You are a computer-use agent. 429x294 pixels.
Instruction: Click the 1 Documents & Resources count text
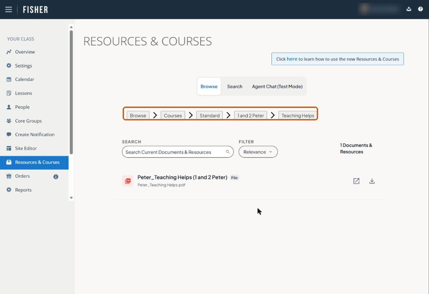(356, 148)
